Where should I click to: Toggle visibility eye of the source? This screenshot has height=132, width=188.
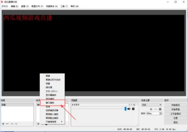click(38, 105)
